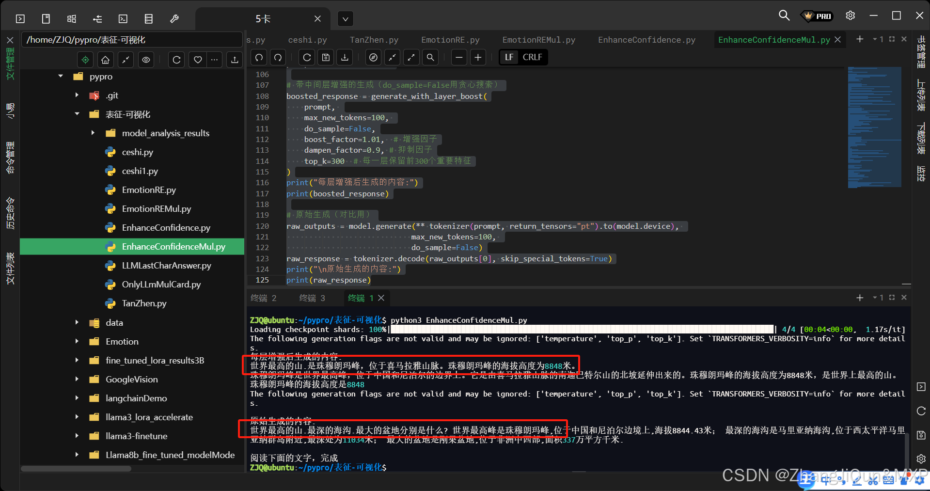Click the locate target icon in file panel
Image resolution: width=930 pixels, height=491 pixels.
pos(85,60)
